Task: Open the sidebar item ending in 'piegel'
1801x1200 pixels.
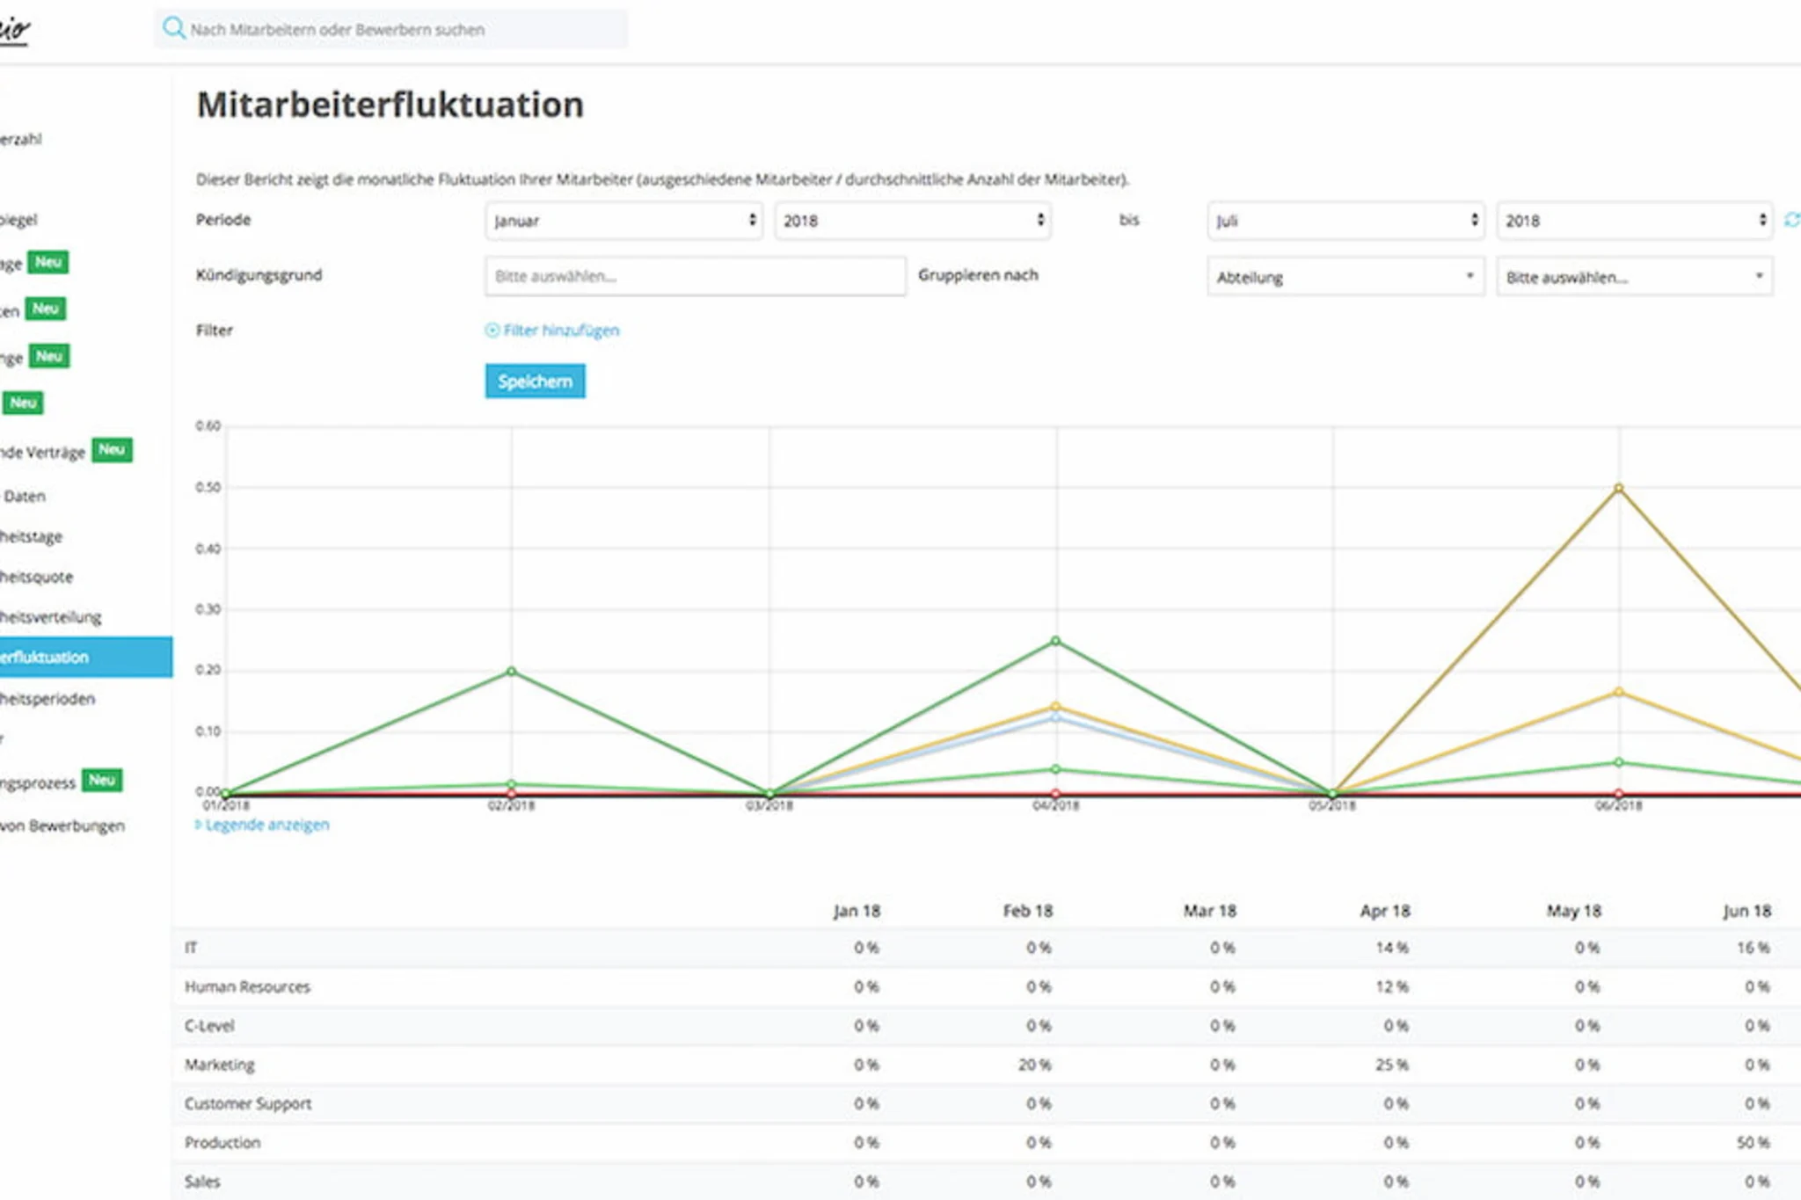Action: 19,220
